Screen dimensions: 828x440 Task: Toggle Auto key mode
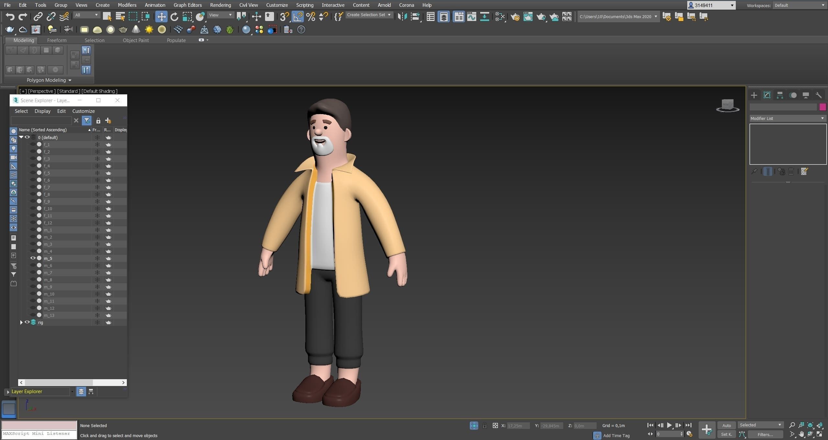pyautogui.click(x=726, y=425)
